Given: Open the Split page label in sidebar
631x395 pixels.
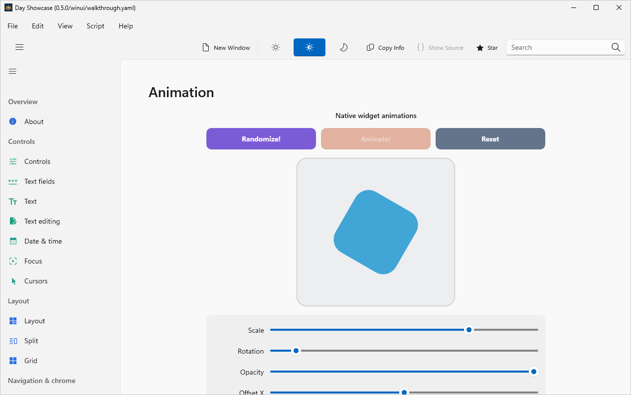Looking at the screenshot, I should click(31, 341).
